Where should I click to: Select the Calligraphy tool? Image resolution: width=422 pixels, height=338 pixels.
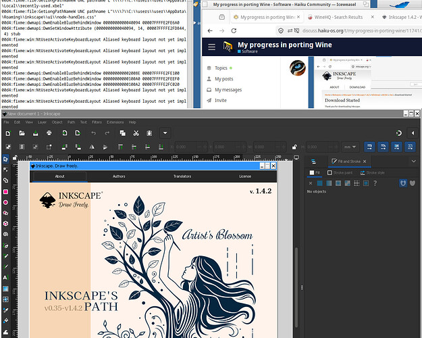point(5,267)
